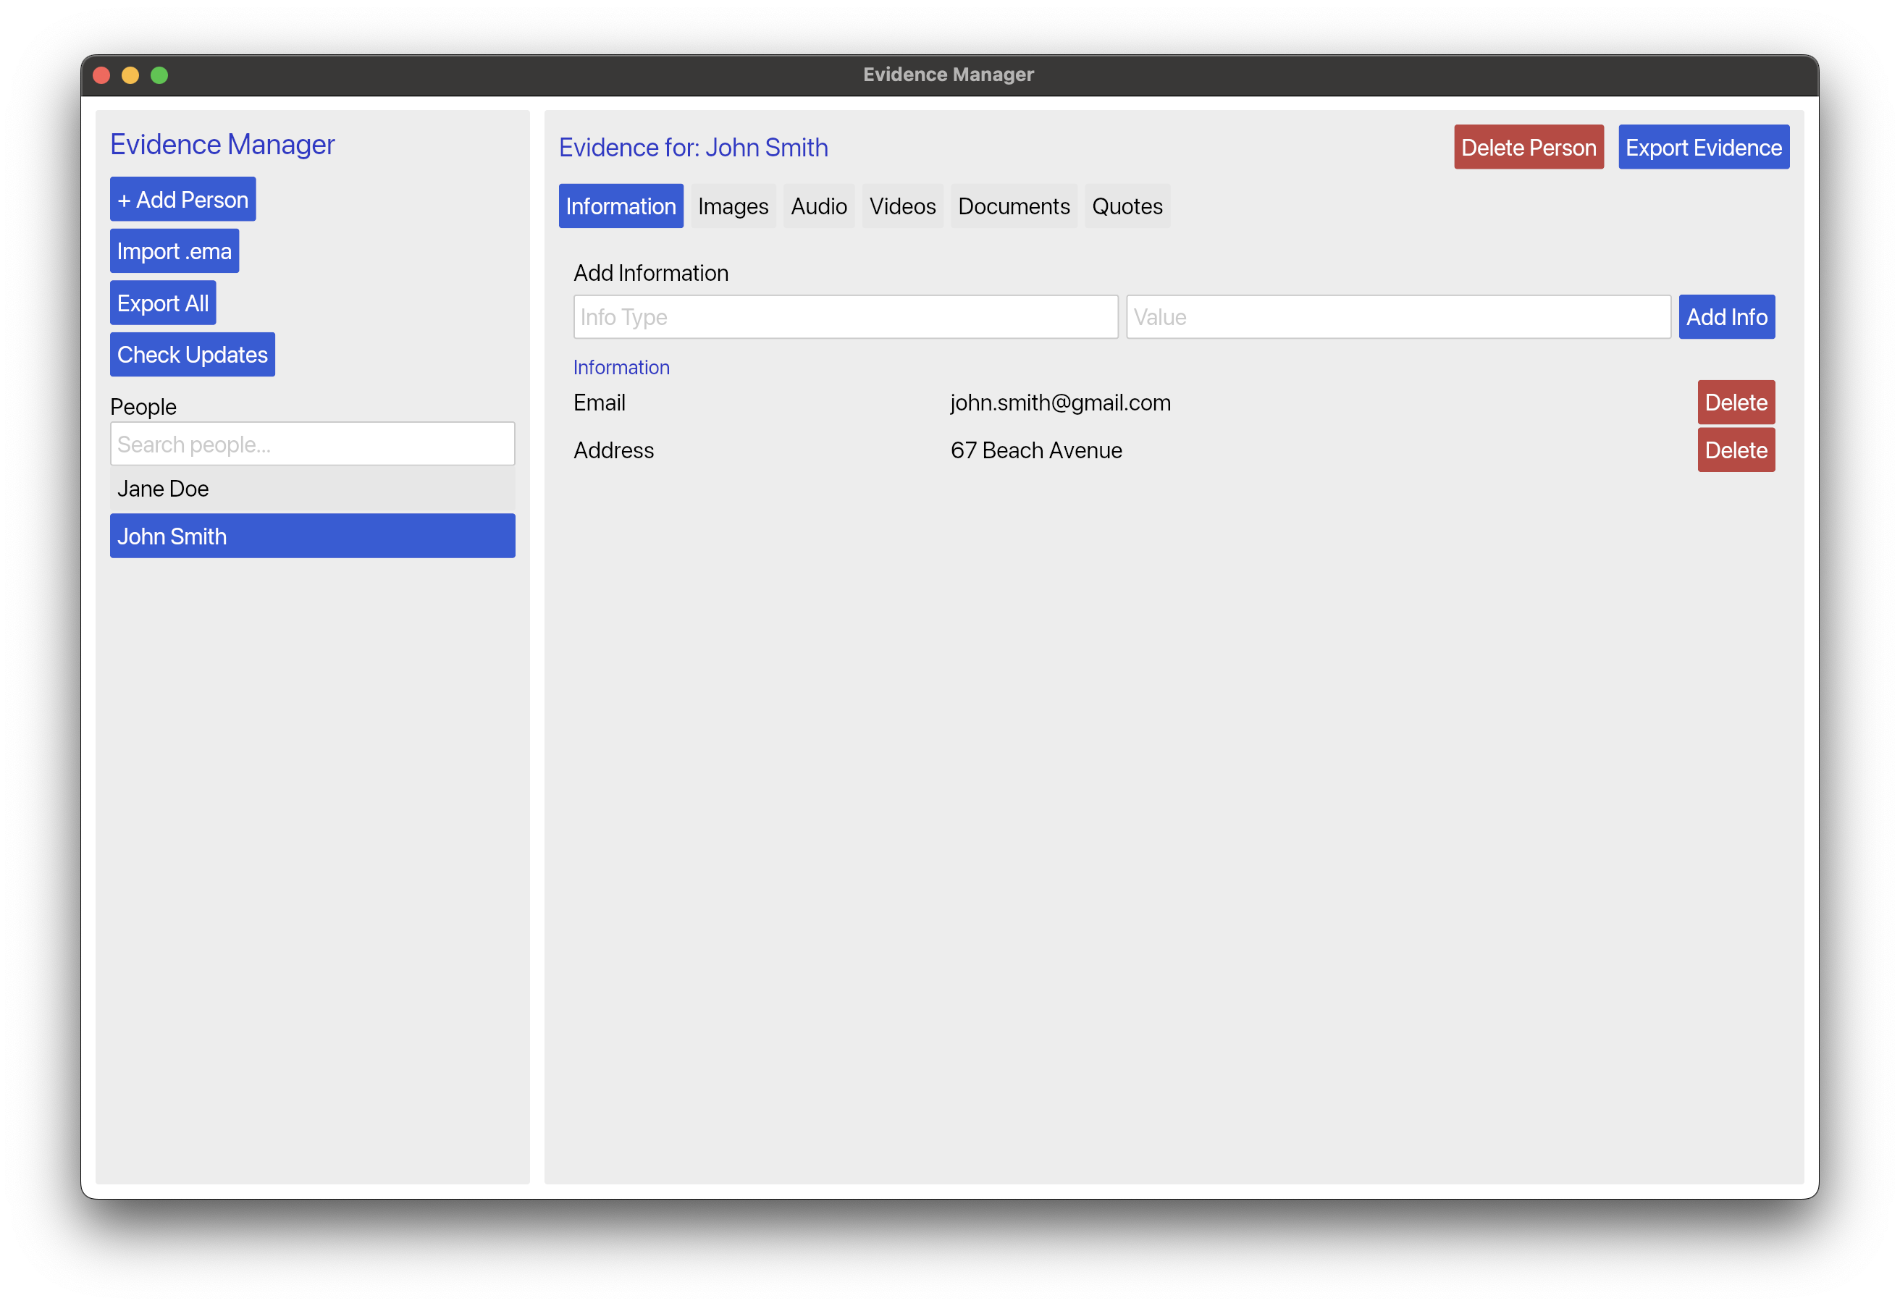Click Export All
The height and width of the screenshot is (1306, 1900).
click(162, 302)
